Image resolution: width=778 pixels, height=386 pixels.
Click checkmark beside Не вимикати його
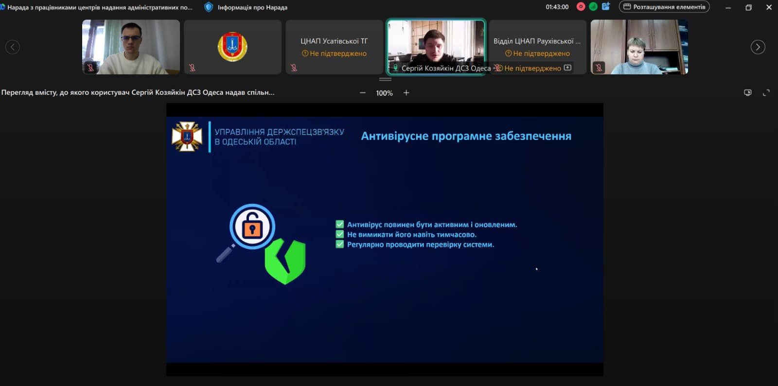pos(340,234)
